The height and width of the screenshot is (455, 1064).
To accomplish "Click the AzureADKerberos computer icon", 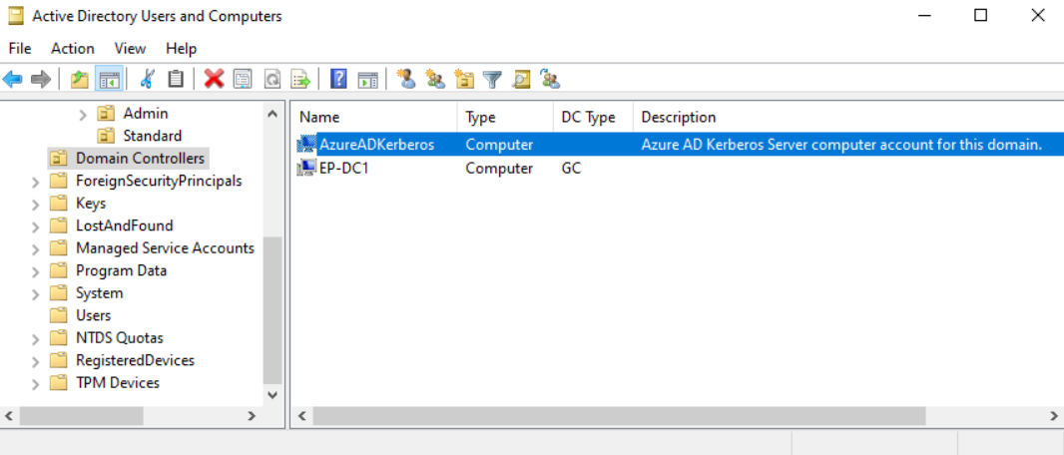I will (306, 145).
